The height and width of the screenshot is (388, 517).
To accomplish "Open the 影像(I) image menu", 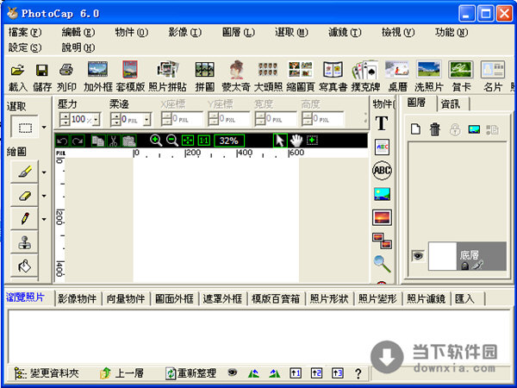I will tap(184, 33).
